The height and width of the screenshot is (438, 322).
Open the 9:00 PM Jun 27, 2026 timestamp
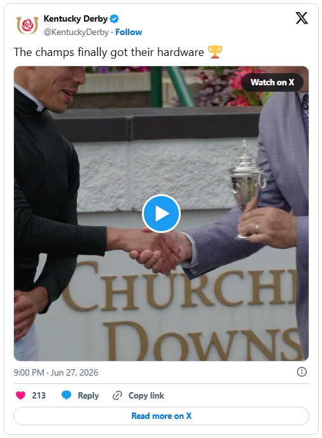56,372
